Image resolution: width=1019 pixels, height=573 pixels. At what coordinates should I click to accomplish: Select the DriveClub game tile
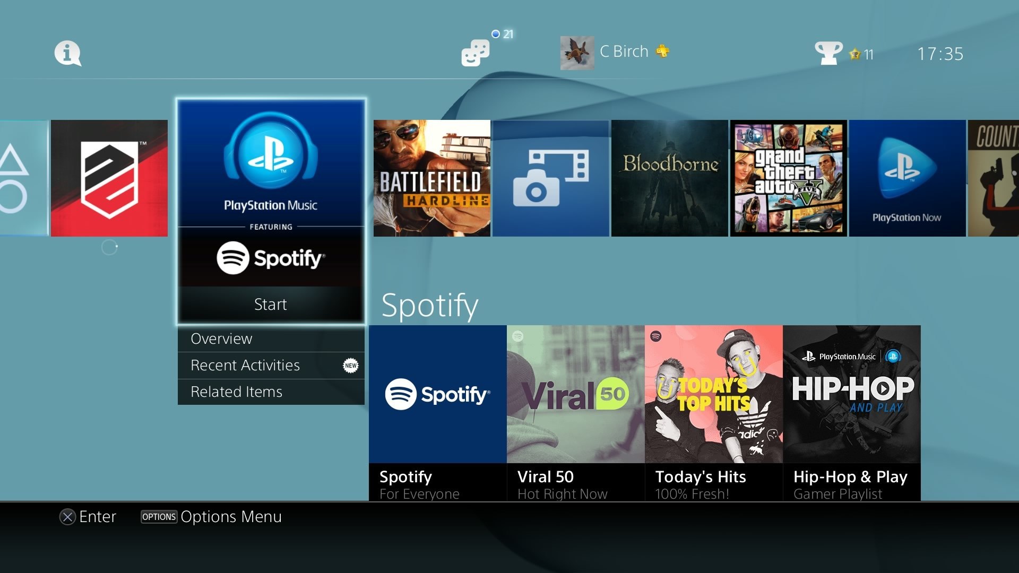coord(109,178)
